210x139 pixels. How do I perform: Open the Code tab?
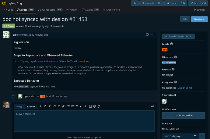pyautogui.click(x=9, y=10)
